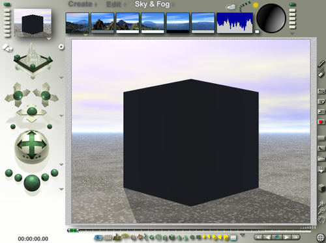Click the yellow sun color dot
This screenshot has width=326, height=243.
pos(256,5)
